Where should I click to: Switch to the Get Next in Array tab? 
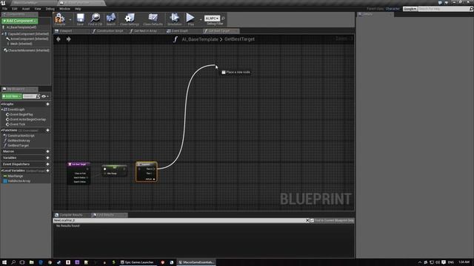[x=146, y=31]
